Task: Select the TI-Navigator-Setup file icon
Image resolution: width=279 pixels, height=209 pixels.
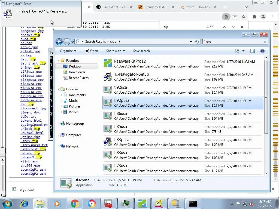Action: tap(108, 76)
